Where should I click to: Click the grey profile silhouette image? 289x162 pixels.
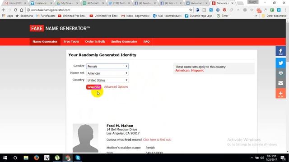tap(85, 138)
